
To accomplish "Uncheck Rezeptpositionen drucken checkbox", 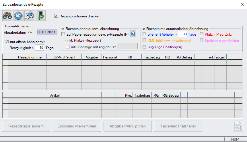I will [56, 16].
